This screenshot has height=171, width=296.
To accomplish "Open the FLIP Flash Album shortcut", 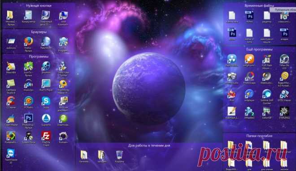I will 267,62.
